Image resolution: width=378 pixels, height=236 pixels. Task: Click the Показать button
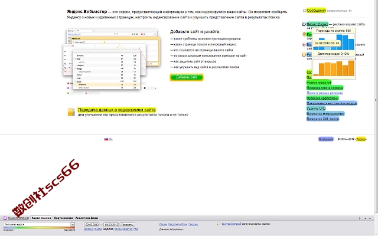(x=128, y=224)
